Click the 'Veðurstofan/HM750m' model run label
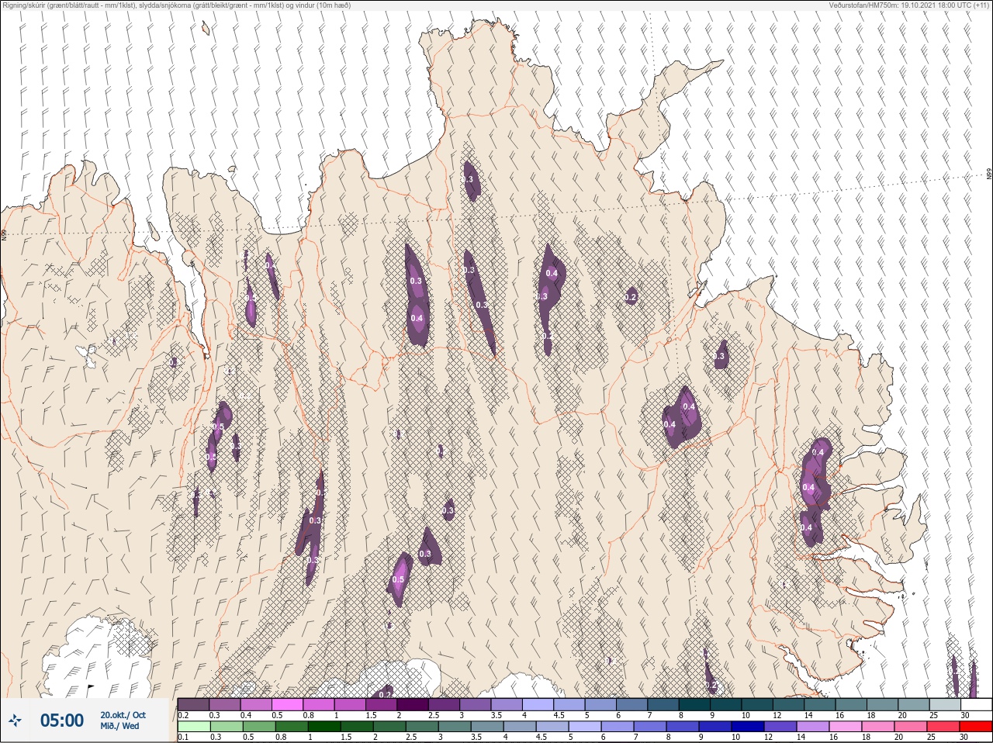Screen dimensions: 993x743 coord(909,5)
